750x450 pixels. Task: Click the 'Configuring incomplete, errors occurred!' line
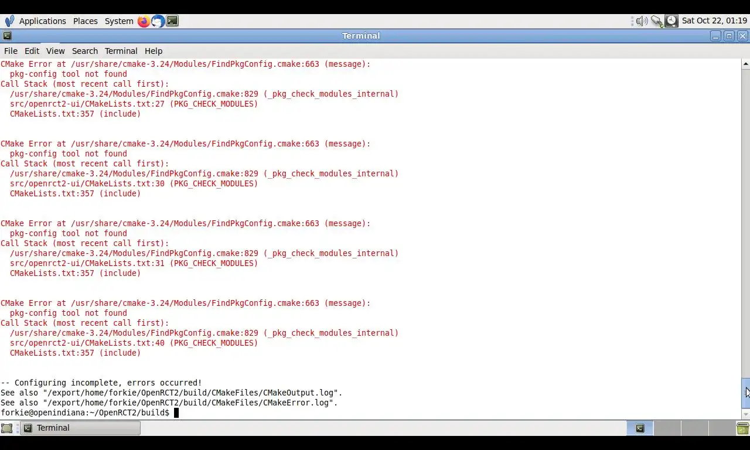pyautogui.click(x=101, y=383)
